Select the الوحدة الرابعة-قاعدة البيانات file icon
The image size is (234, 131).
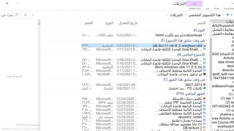[x=204, y=106]
